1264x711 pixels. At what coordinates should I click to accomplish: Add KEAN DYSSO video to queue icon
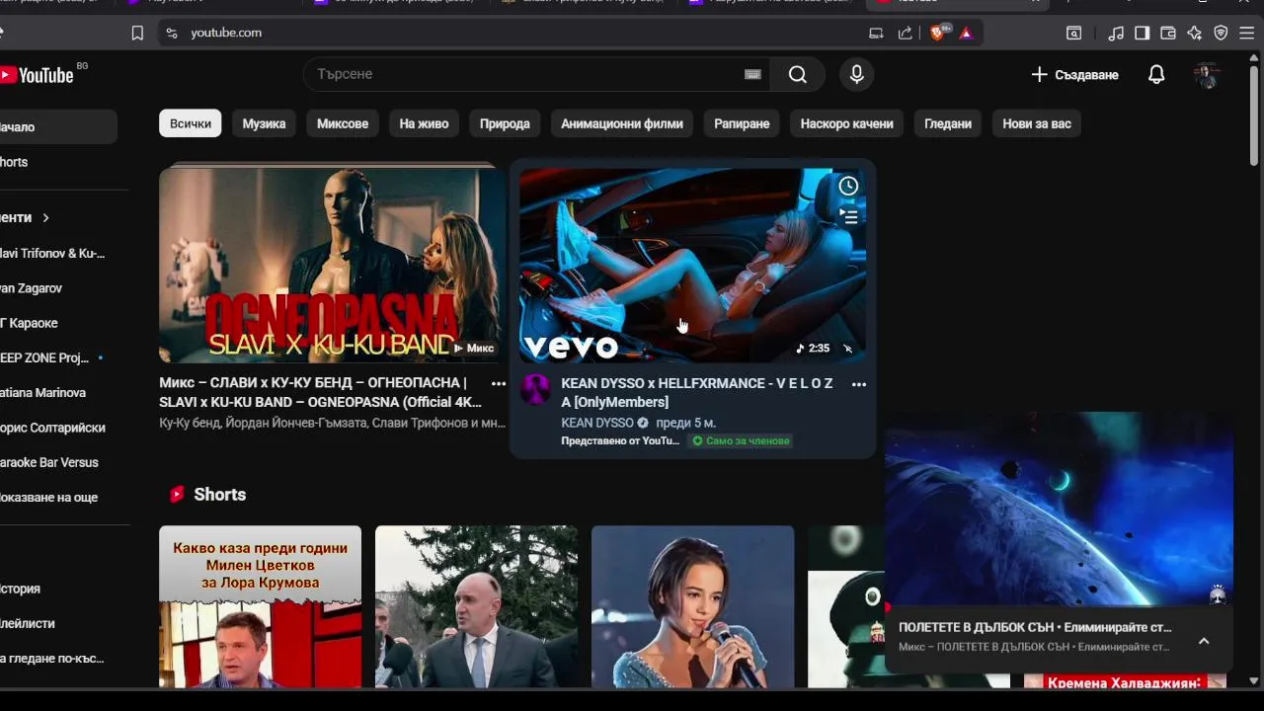848,215
